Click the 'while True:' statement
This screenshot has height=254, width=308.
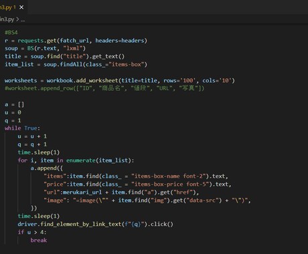click(x=22, y=128)
